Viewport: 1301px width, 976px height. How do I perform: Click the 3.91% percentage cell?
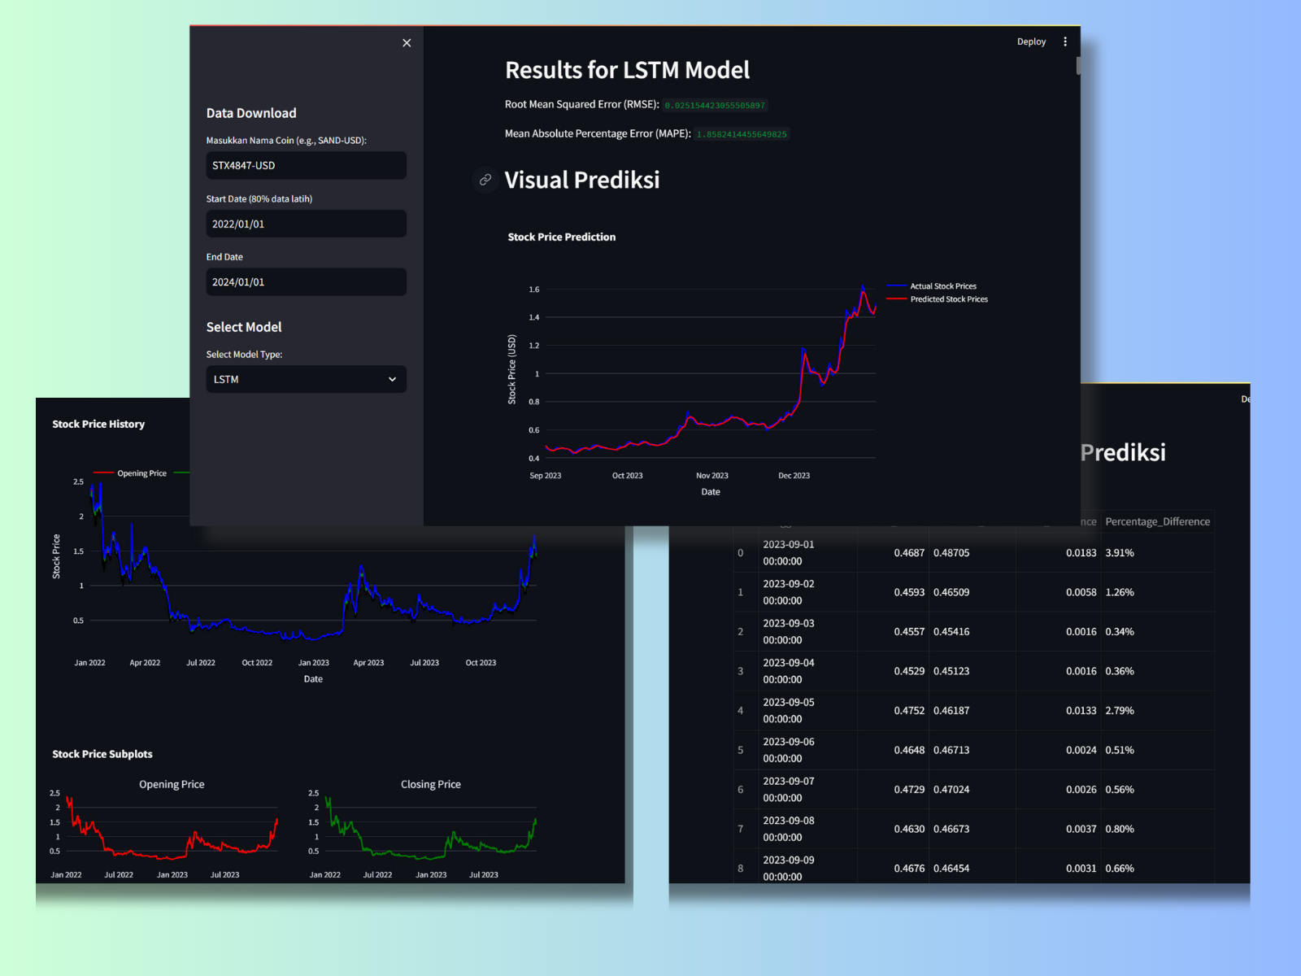pos(1120,553)
